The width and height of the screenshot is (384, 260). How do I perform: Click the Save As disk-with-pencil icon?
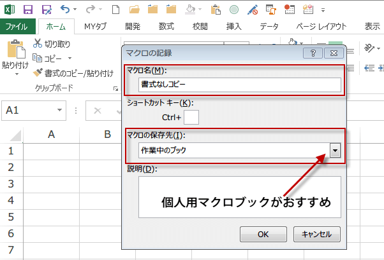(x=47, y=10)
